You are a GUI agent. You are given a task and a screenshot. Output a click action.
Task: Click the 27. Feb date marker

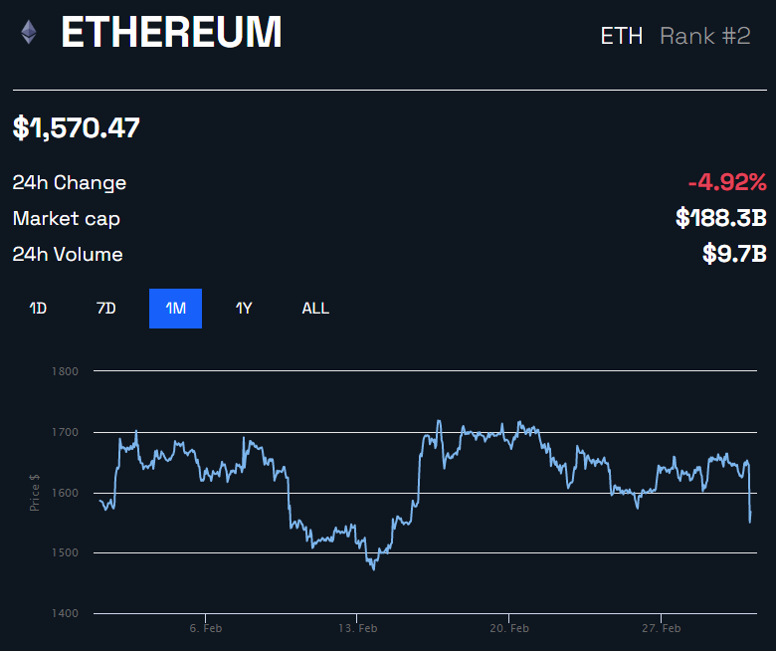coord(662,628)
